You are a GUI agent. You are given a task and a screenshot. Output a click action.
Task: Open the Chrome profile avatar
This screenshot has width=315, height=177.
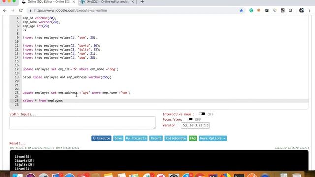301,10
